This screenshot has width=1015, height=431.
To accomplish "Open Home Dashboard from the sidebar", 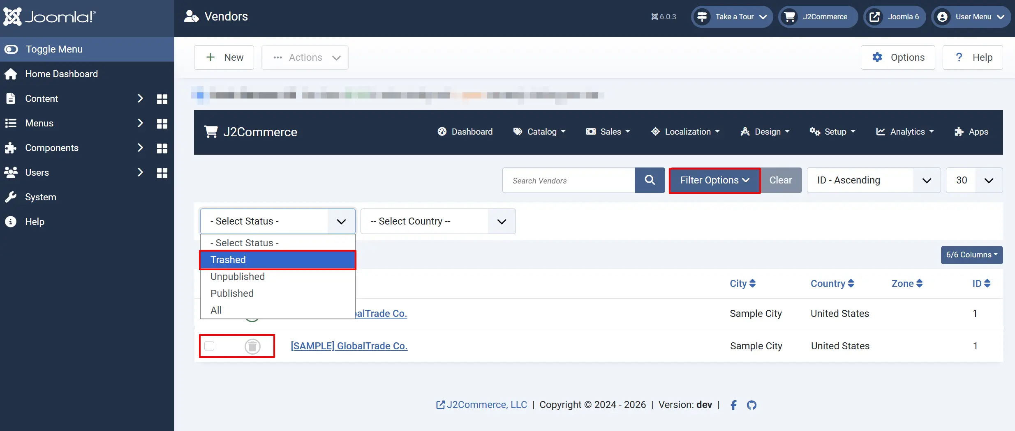I will tap(61, 74).
